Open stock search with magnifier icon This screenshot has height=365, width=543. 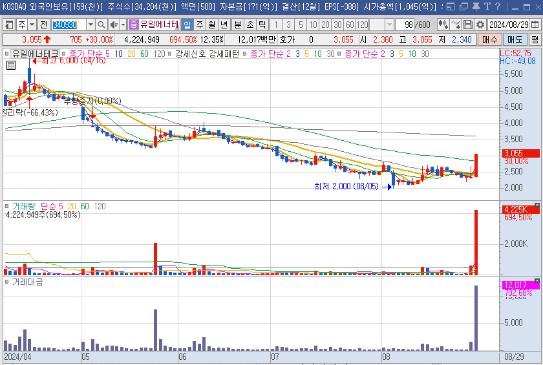coord(101,25)
